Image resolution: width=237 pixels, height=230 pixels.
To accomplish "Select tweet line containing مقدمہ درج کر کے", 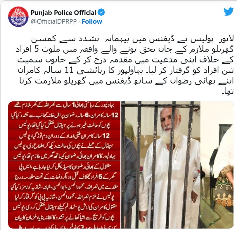I will pyautogui.click(x=126, y=60).
